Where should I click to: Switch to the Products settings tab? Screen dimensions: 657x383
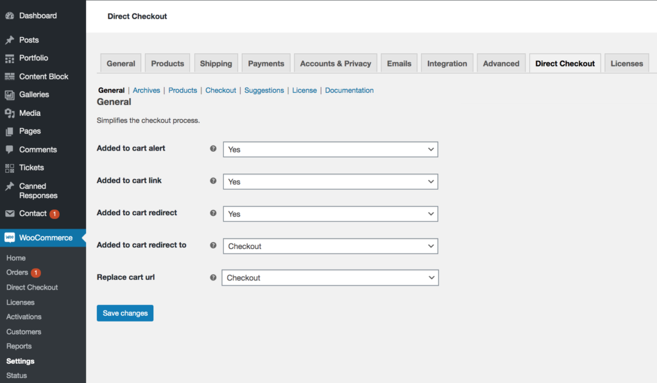click(167, 63)
